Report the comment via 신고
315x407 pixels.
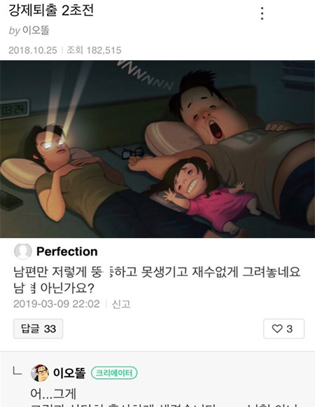coord(121,304)
